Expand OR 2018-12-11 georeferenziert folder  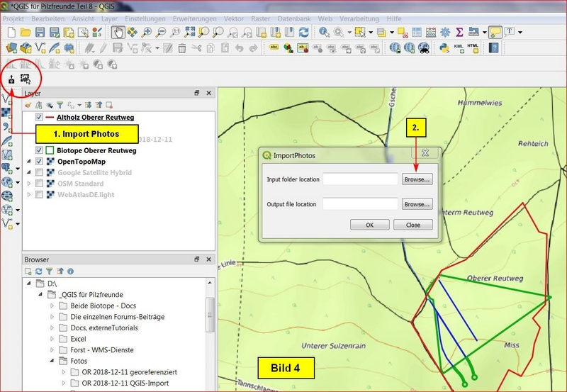[63, 371]
